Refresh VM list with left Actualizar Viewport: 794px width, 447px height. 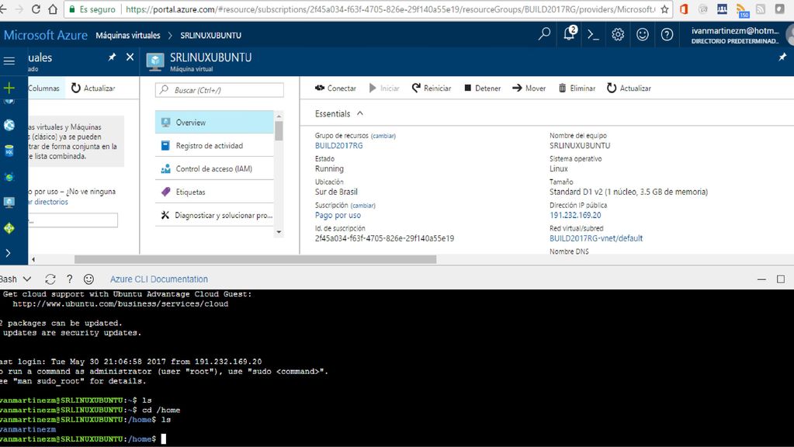pos(93,88)
